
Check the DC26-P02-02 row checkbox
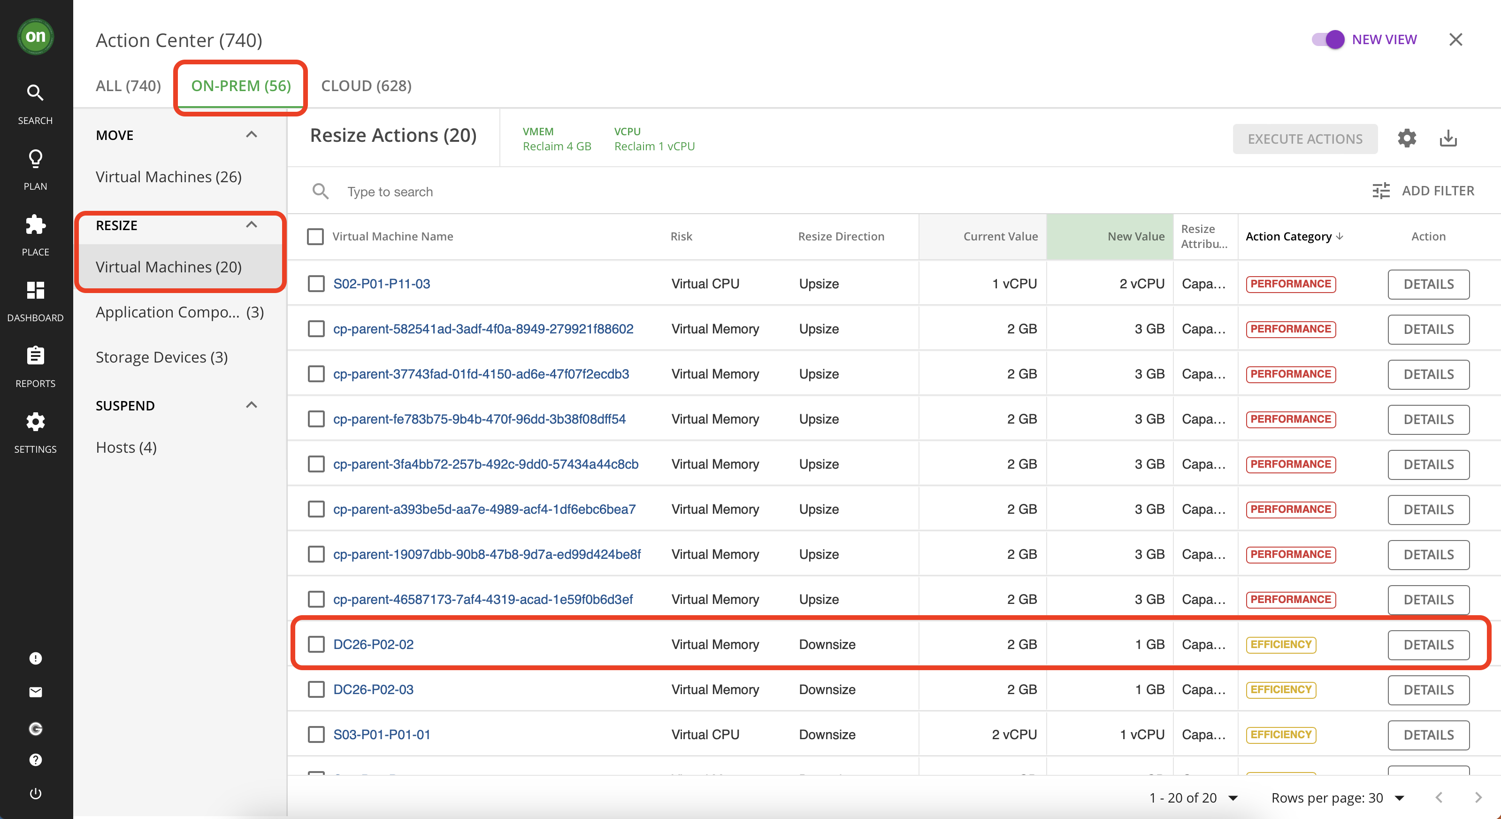316,644
